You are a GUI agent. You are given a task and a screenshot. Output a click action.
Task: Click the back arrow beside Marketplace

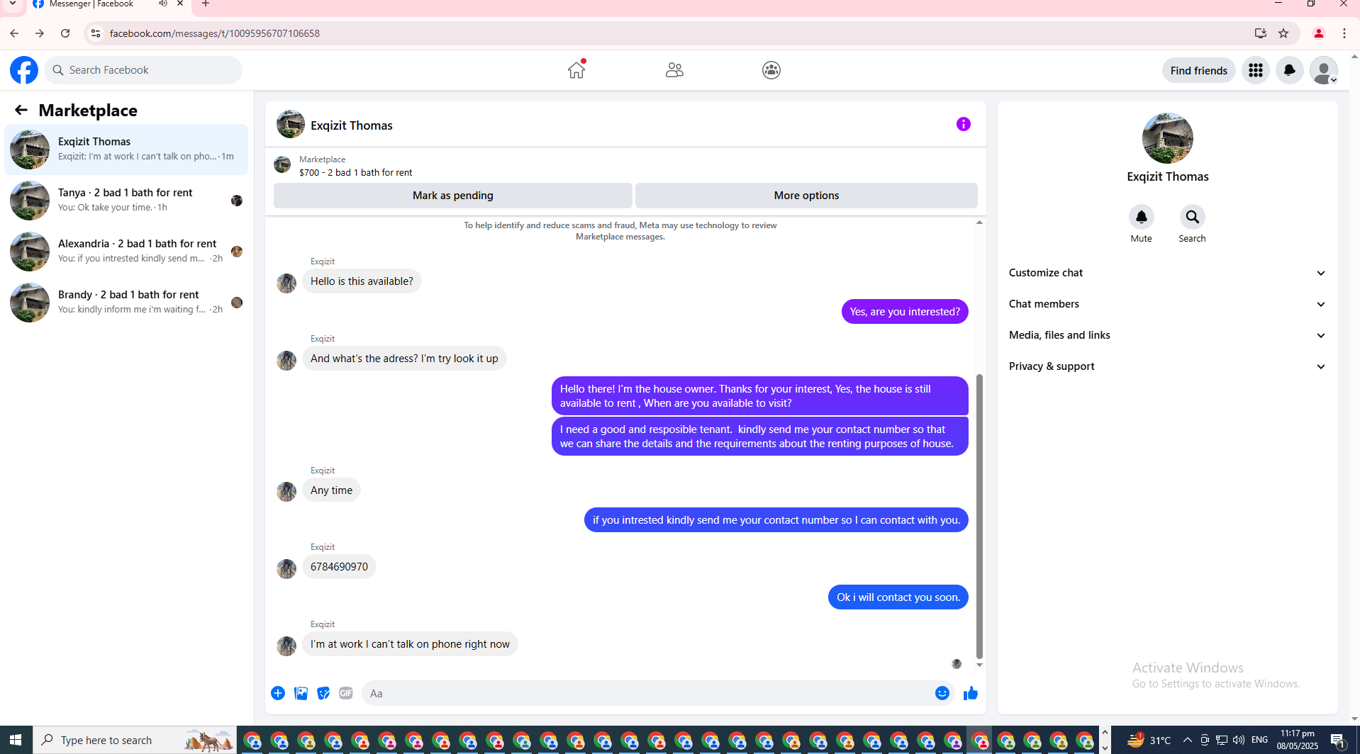pos(21,110)
